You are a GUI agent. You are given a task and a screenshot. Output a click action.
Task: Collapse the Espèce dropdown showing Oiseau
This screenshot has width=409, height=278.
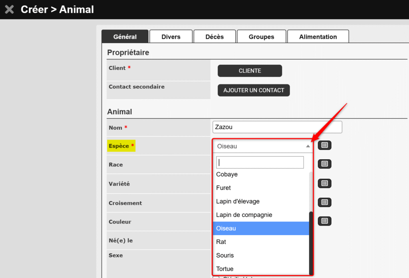coord(308,146)
